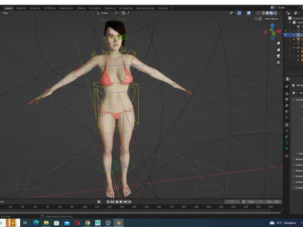Viewport: 303px width, 227px height.
Task: Open Global transform orientation dropdown
Action: click(104, 13)
